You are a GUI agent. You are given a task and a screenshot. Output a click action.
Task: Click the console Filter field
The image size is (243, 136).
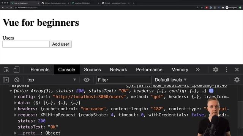coord(124,80)
